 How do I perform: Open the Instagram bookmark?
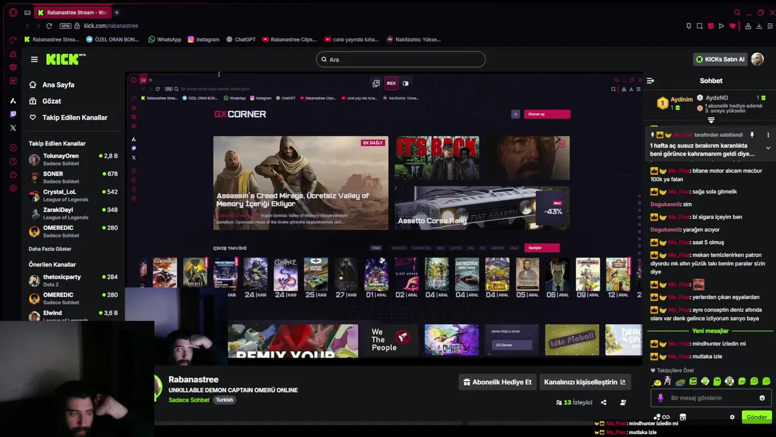pyautogui.click(x=204, y=39)
